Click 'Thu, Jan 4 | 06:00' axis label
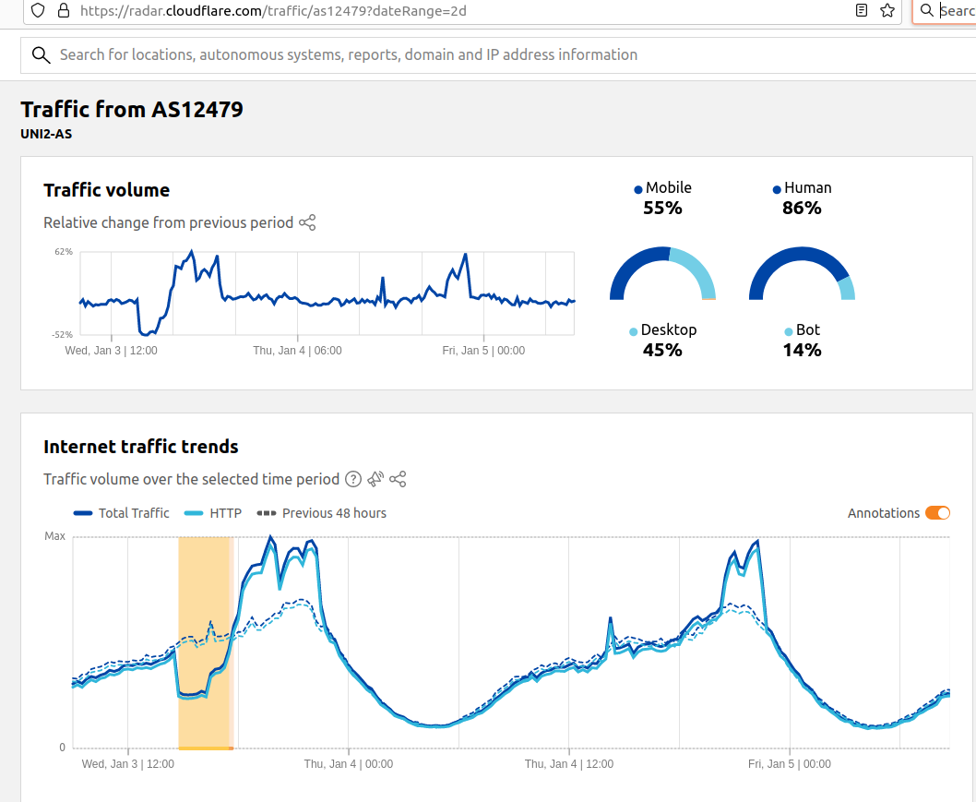The width and height of the screenshot is (976, 802). (x=297, y=351)
